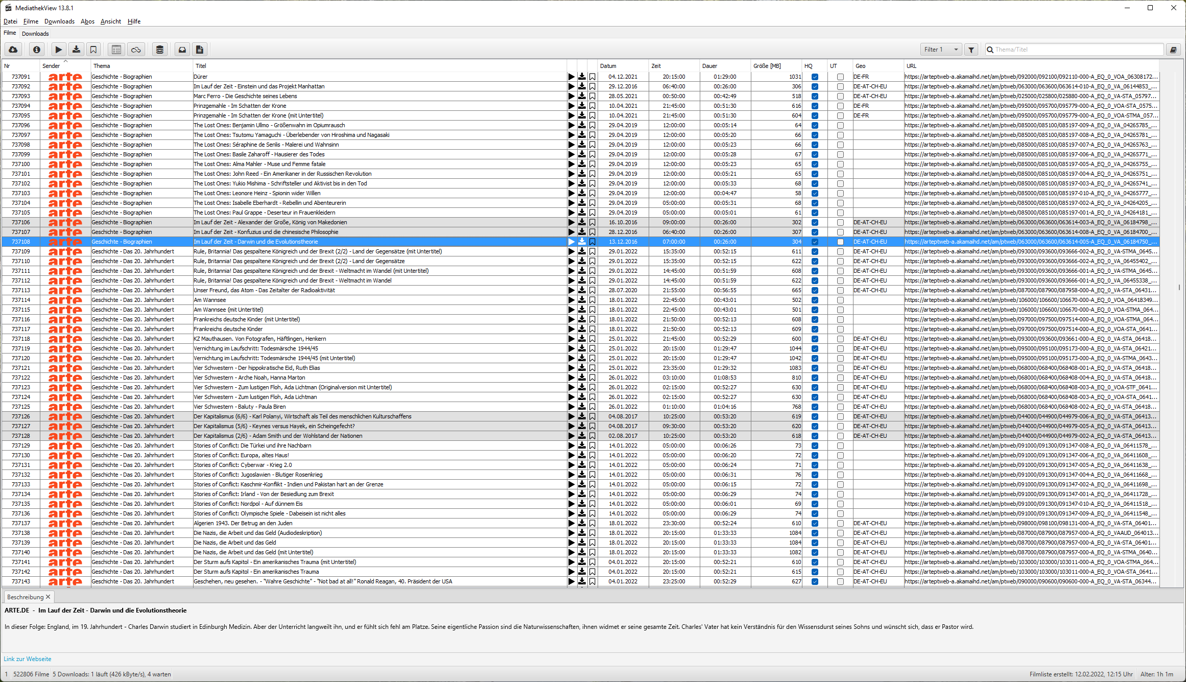
Task: Sort by the Größe [MB] column header
Action: tap(776, 66)
